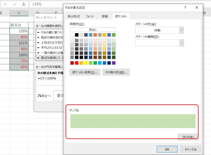The height and width of the screenshot is (155, 211).
Task: Click the insert function fx icon
Action: click(24, 4)
